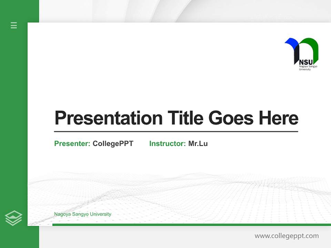Image resolution: width=331 pixels, height=248 pixels.
Task: Select the Instructor label text
Action: [x=166, y=144]
